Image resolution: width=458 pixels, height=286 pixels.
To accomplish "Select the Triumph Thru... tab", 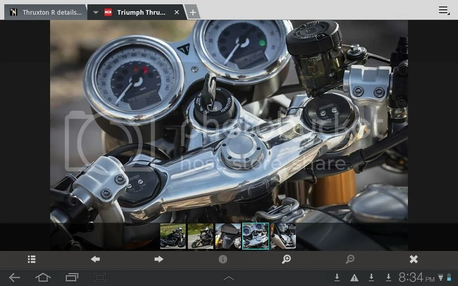I will tap(141, 13).
